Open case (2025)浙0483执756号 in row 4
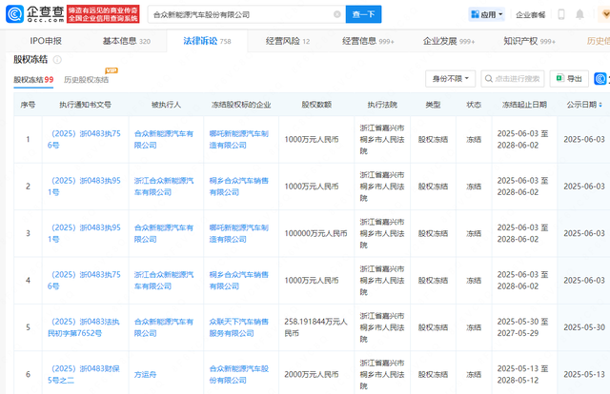 tap(84, 280)
